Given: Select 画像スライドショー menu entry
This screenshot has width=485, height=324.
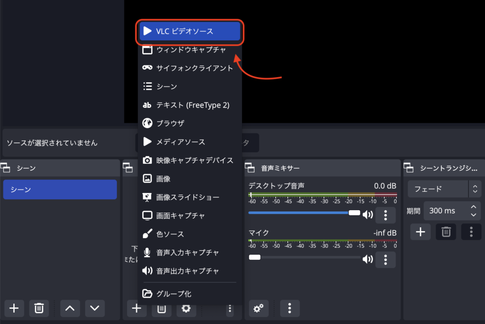Looking at the screenshot, I should [189, 197].
